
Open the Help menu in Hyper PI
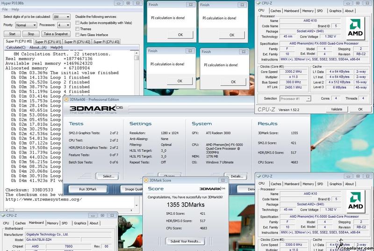[15, 9]
